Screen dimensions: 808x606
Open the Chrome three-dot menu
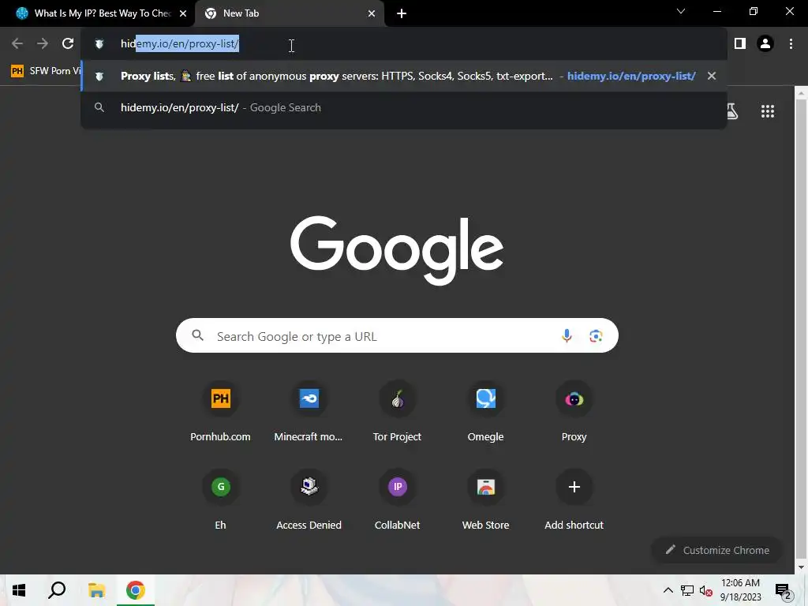tap(791, 44)
